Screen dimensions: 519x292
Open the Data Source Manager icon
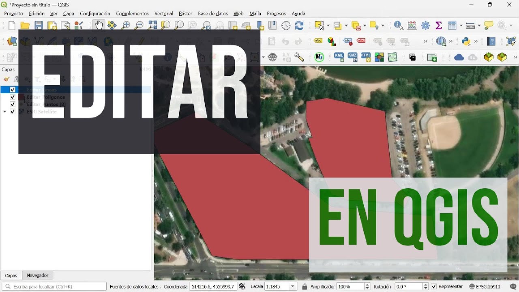coord(12,41)
